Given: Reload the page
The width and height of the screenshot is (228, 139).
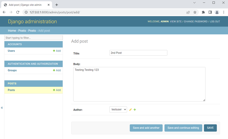Looking at the screenshot, I should click(x=18, y=12).
